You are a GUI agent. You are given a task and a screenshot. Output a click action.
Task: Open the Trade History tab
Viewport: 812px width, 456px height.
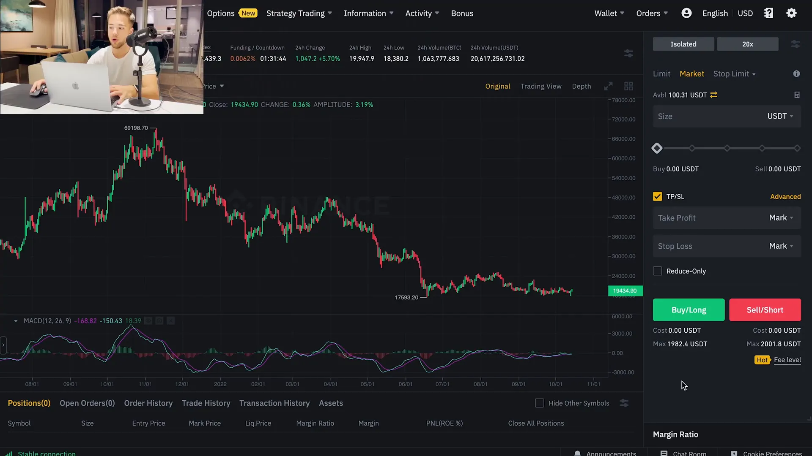click(x=206, y=402)
